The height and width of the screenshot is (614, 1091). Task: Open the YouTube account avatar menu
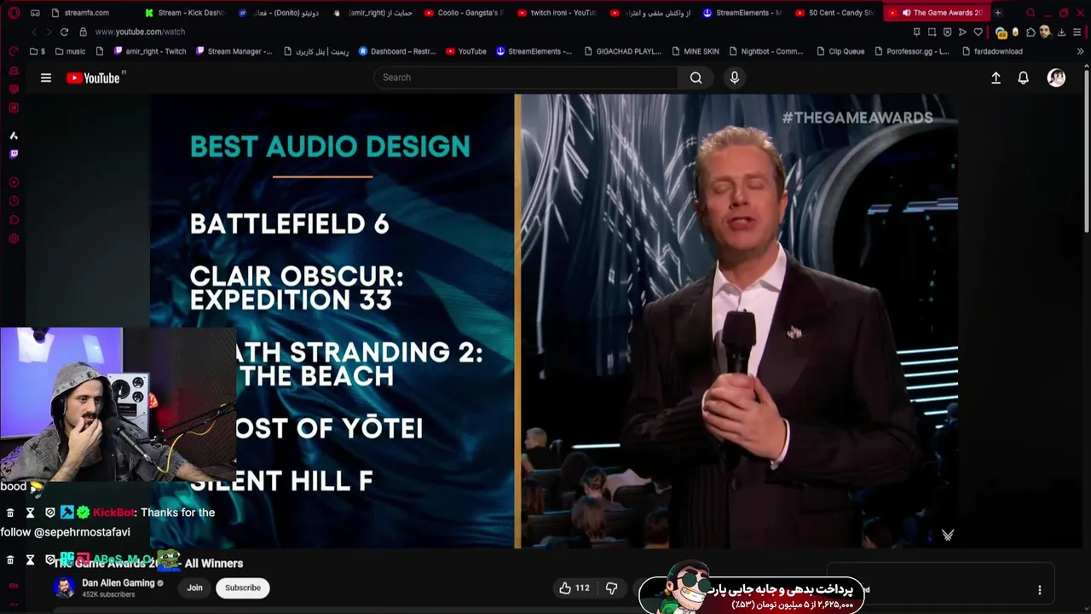[x=1056, y=78]
